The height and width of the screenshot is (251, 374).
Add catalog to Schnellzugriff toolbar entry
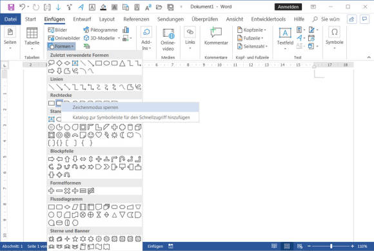pyautogui.click(x=130, y=117)
